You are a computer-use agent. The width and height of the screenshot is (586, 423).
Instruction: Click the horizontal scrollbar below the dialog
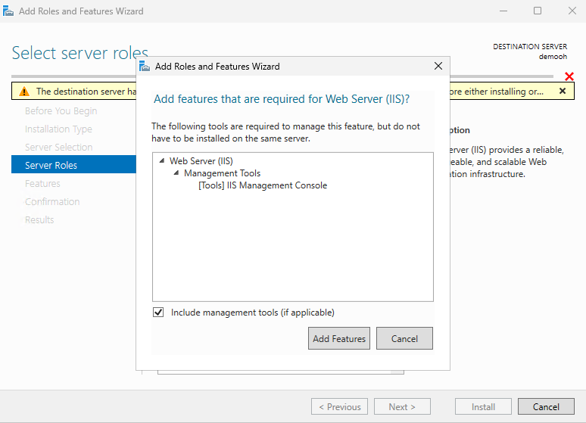(281, 372)
